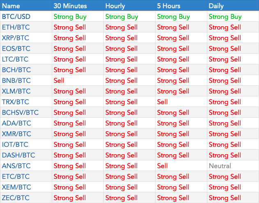This screenshot has height=203, width=259.
Task: Click TRX/BTC 5 Hours Sell rating
Action: click(163, 102)
